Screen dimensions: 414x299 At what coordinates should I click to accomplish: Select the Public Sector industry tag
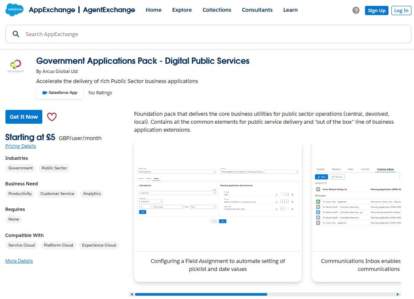54,168
